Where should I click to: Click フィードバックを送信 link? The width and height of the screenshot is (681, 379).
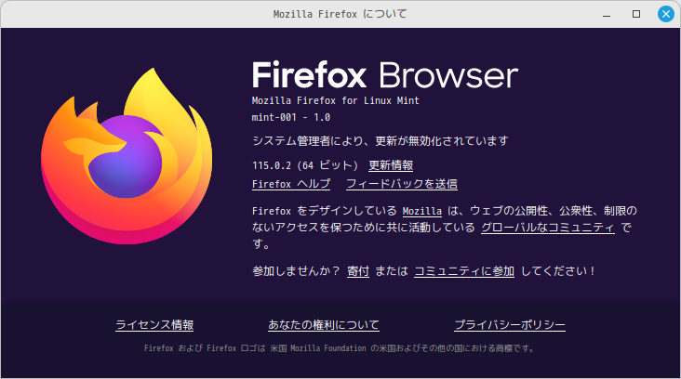coord(402,184)
